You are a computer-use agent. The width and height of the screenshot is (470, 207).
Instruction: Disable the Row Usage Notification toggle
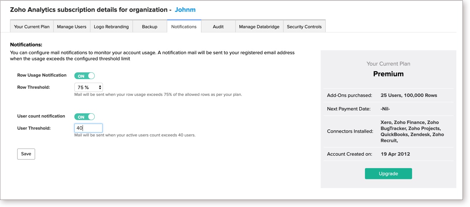point(85,76)
